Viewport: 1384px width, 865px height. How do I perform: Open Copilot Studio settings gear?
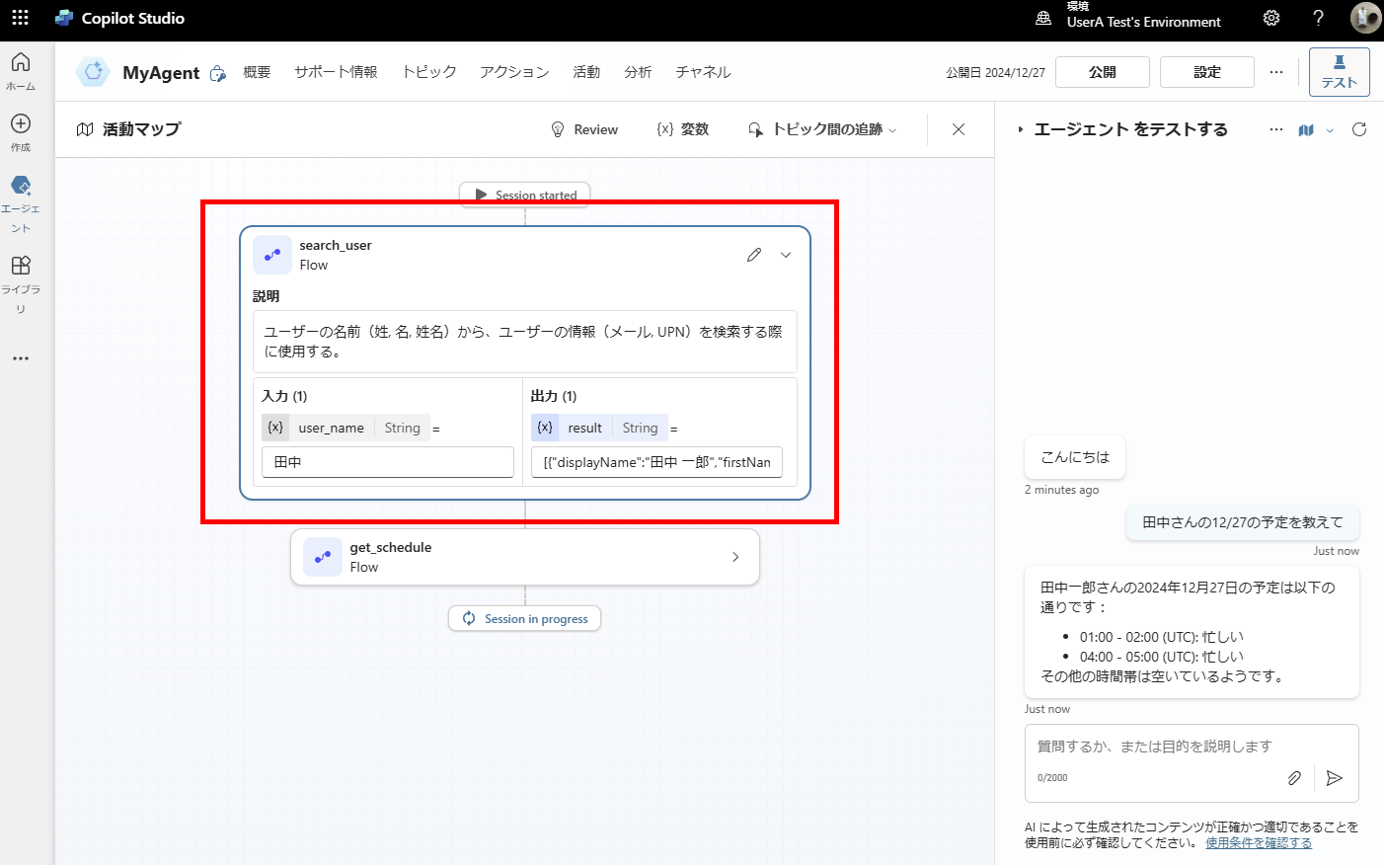click(1271, 18)
